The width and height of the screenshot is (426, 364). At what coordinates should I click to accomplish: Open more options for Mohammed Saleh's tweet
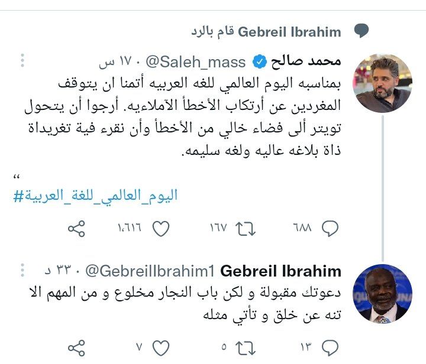[x=21, y=61]
